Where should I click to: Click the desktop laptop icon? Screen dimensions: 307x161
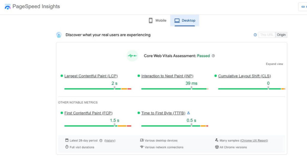(x=177, y=20)
